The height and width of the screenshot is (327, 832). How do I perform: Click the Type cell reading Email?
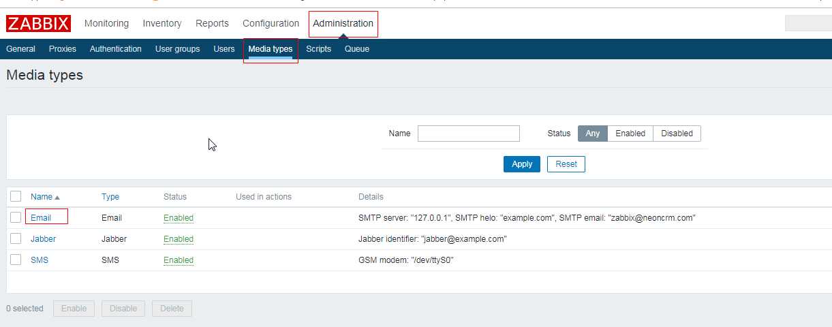[x=112, y=218]
